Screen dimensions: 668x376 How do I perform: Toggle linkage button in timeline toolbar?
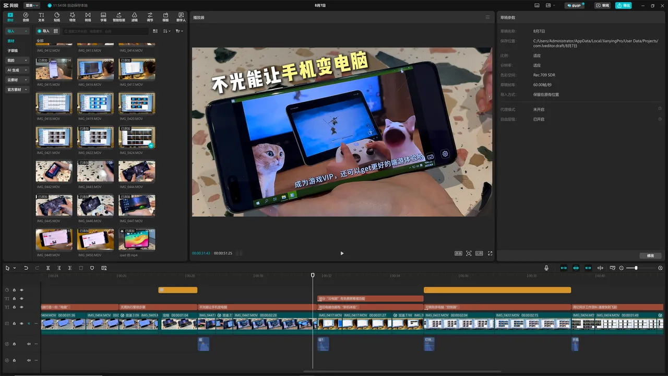pos(588,268)
